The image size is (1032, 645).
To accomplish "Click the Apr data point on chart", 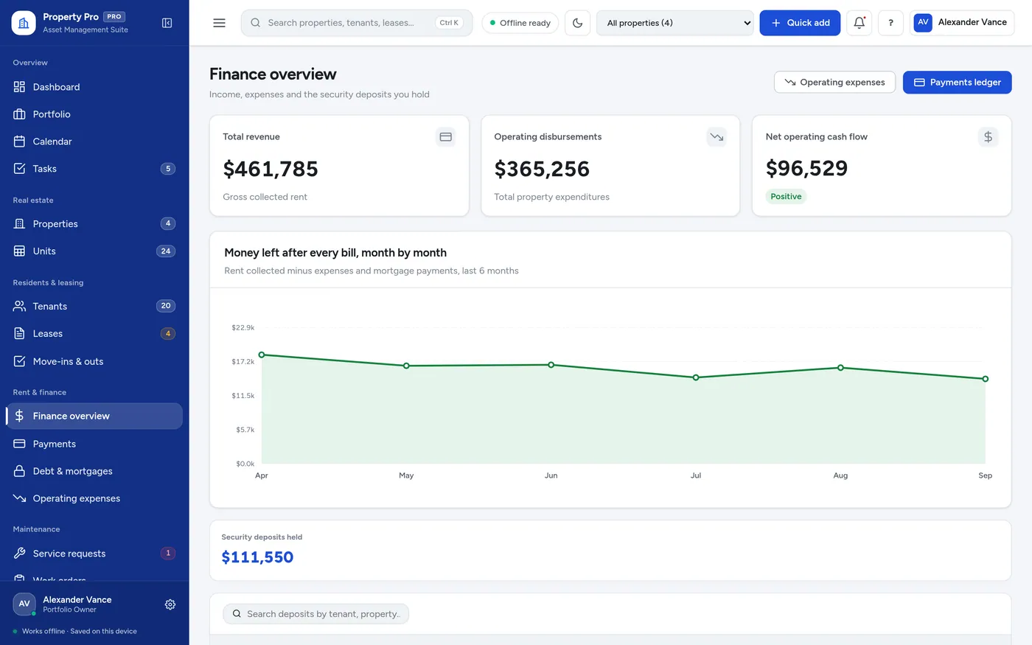I will click(x=262, y=355).
